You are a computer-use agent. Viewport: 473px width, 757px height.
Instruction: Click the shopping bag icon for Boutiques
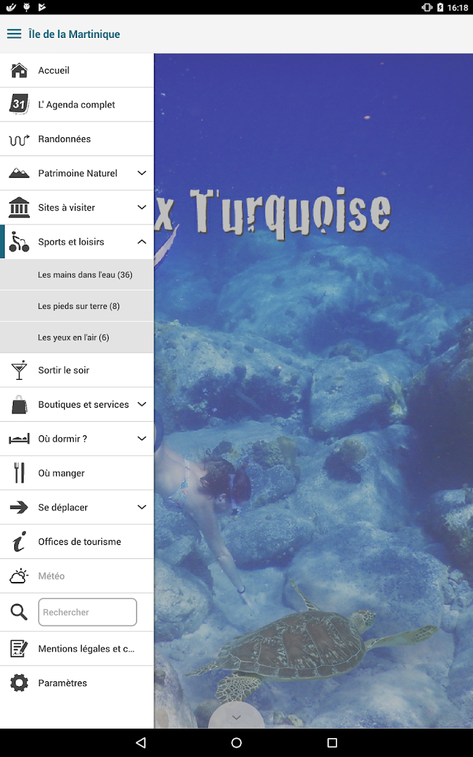coord(19,405)
